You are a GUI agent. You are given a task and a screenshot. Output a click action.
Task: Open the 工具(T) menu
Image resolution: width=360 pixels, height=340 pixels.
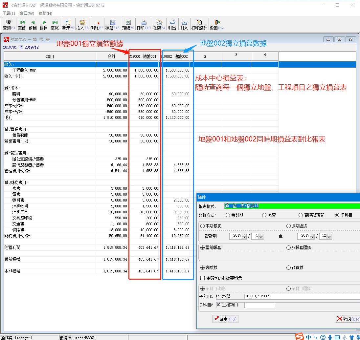pos(9,13)
